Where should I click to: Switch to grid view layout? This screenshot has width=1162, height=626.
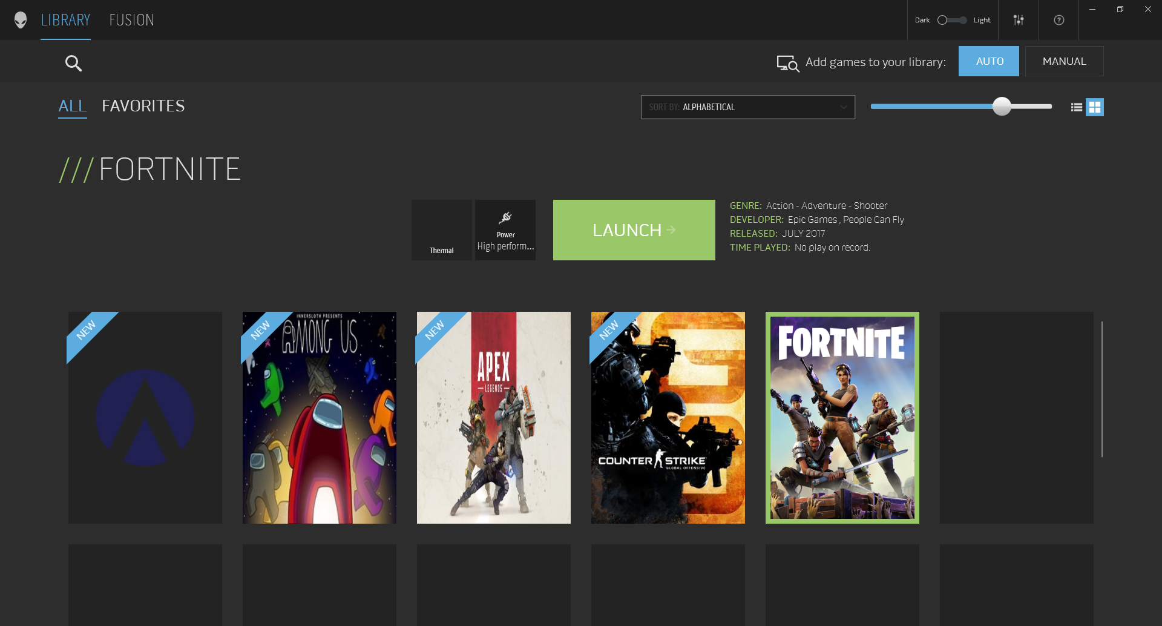coord(1095,107)
